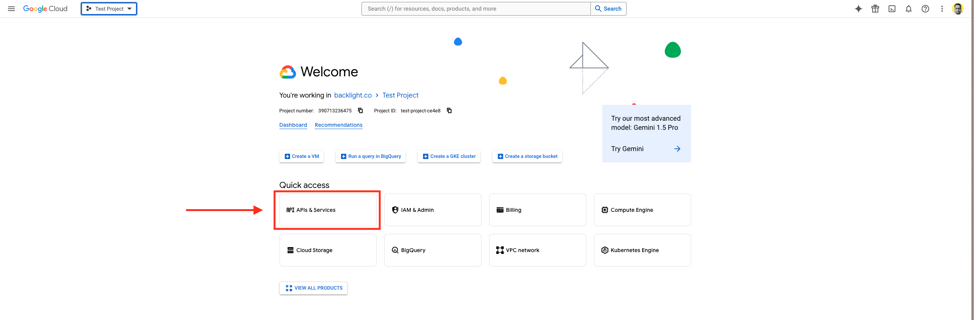The image size is (974, 320).
Task: Open the Billing quick access card
Action: [538, 210]
